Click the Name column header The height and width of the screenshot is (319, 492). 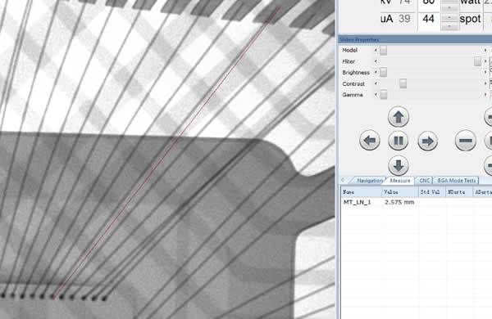click(x=362, y=192)
